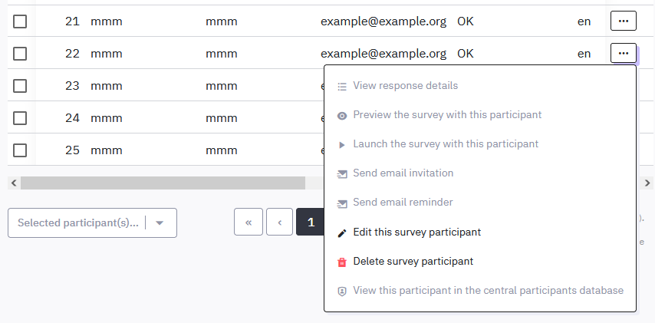
Task: Click the horizontal scrollbar thumb
Action: point(163,183)
